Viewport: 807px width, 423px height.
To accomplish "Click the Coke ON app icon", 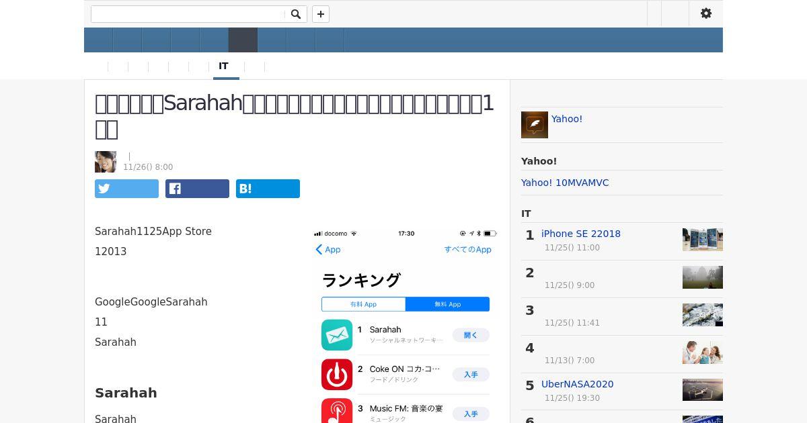I will pos(337,374).
